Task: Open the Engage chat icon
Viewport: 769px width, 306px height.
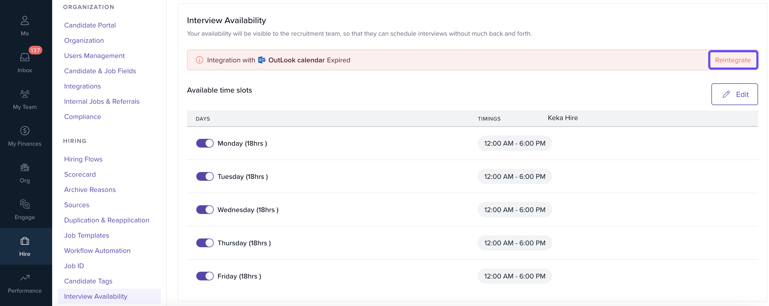Action: 25,204
